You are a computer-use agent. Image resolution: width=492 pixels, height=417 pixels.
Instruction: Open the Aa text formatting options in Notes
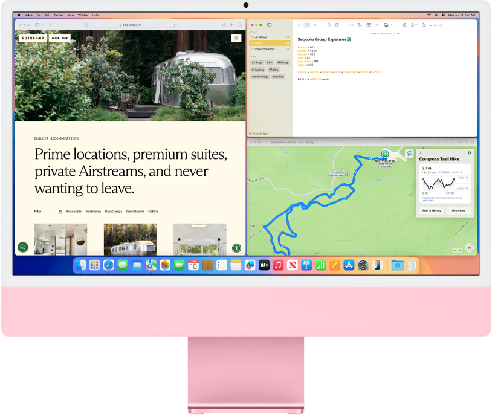[x=351, y=25]
